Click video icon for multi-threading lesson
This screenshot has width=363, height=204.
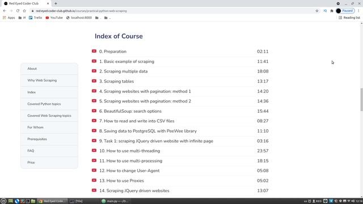(x=94, y=151)
